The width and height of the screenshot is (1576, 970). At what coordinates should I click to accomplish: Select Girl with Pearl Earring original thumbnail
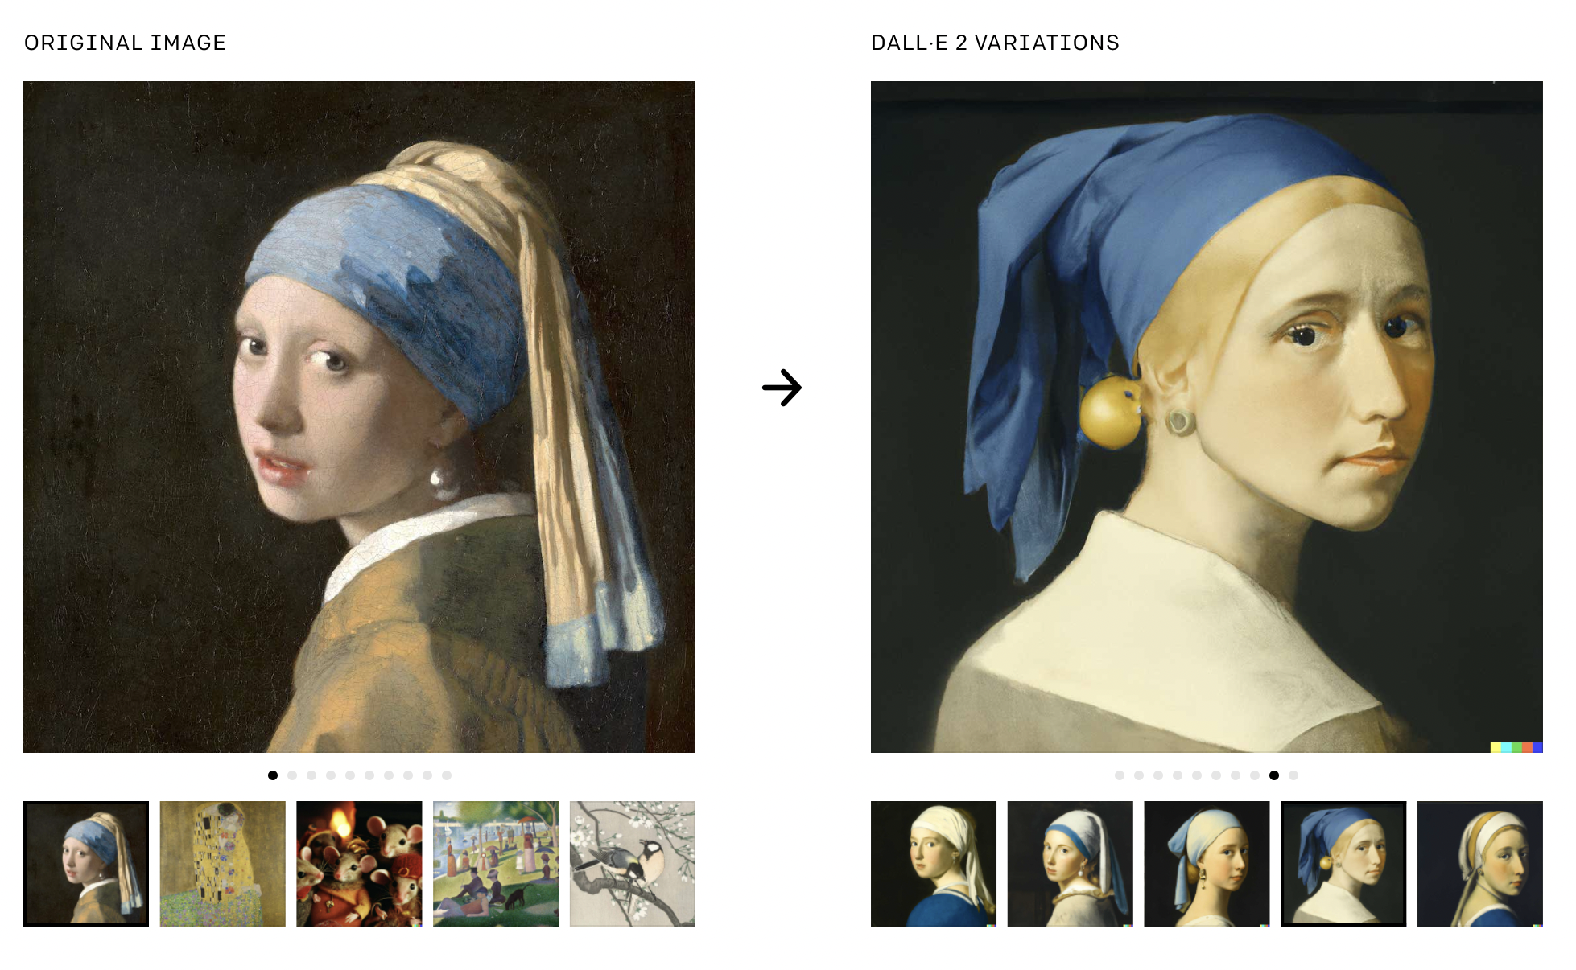click(x=86, y=863)
